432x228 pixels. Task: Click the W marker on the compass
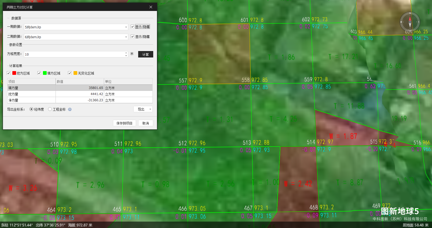(x=401, y=22)
